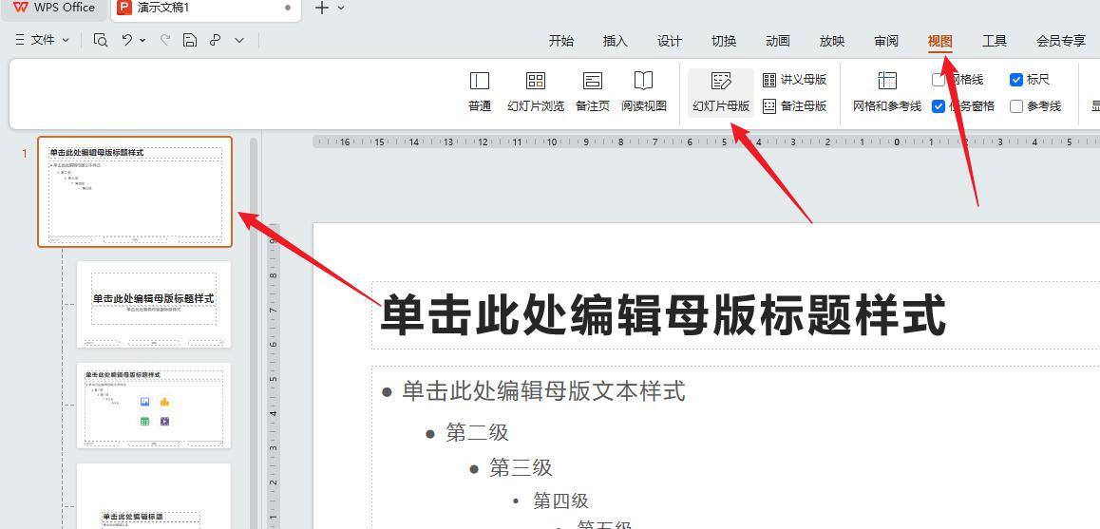Open the 设计 design tab
Viewport: 1100px width, 529px height.
pos(670,41)
